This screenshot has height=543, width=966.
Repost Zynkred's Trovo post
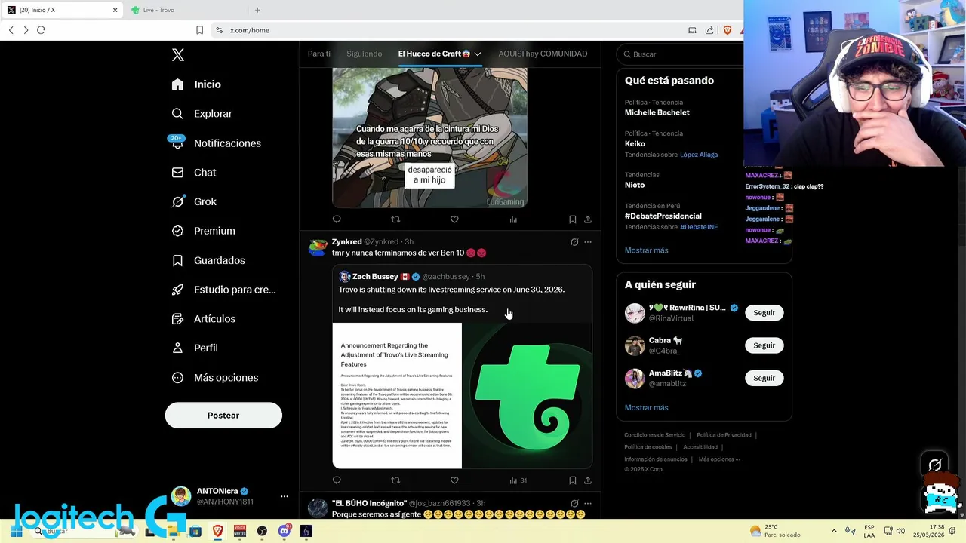395,480
